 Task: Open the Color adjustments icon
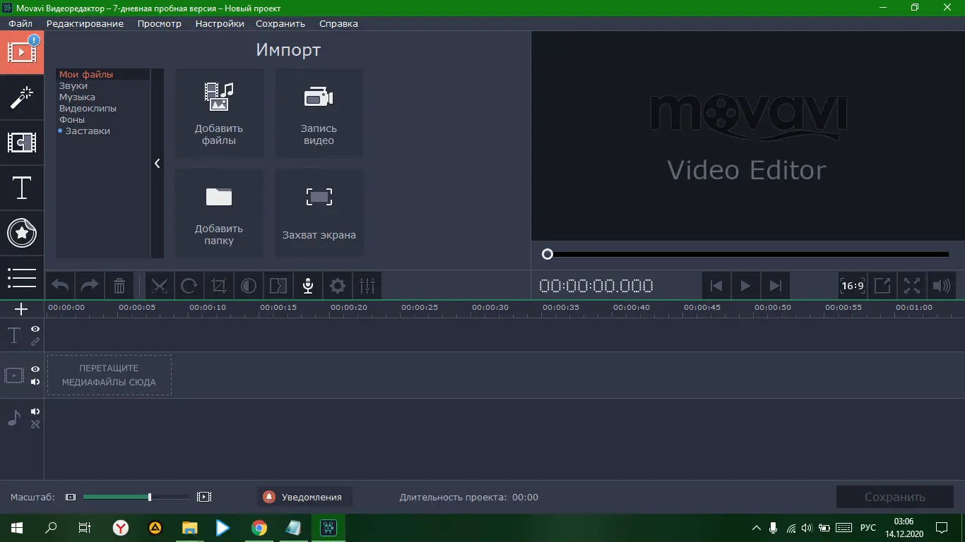(x=249, y=286)
